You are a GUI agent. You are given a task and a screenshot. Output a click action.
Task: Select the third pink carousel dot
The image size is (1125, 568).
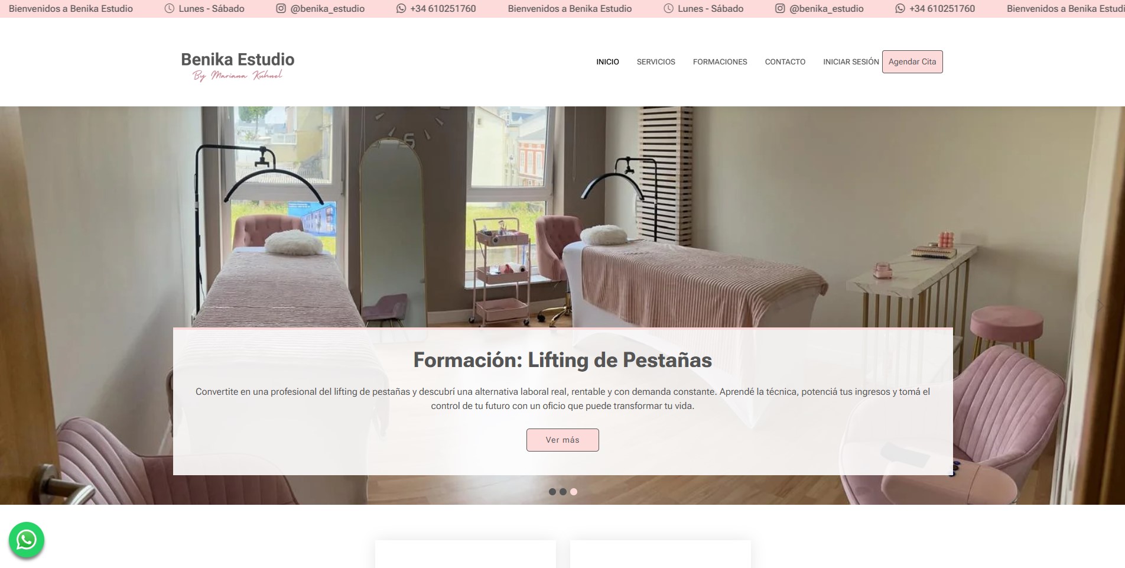574,492
